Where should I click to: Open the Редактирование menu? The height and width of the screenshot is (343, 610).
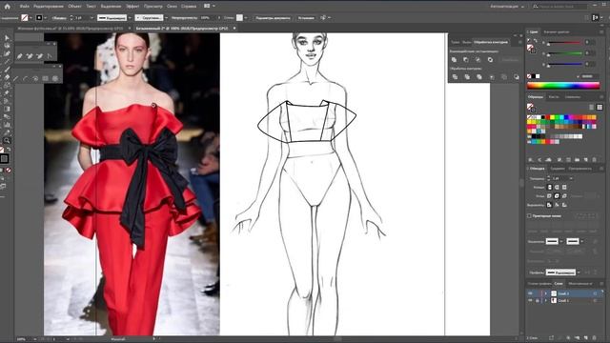[49, 7]
